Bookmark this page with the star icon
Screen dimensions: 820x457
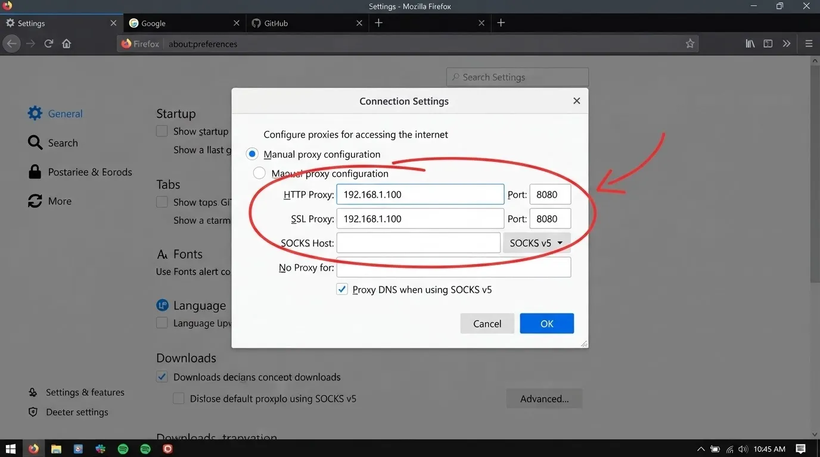click(x=690, y=43)
